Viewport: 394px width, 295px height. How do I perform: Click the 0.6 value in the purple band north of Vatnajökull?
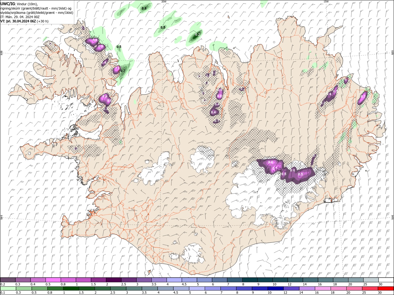[271, 162]
